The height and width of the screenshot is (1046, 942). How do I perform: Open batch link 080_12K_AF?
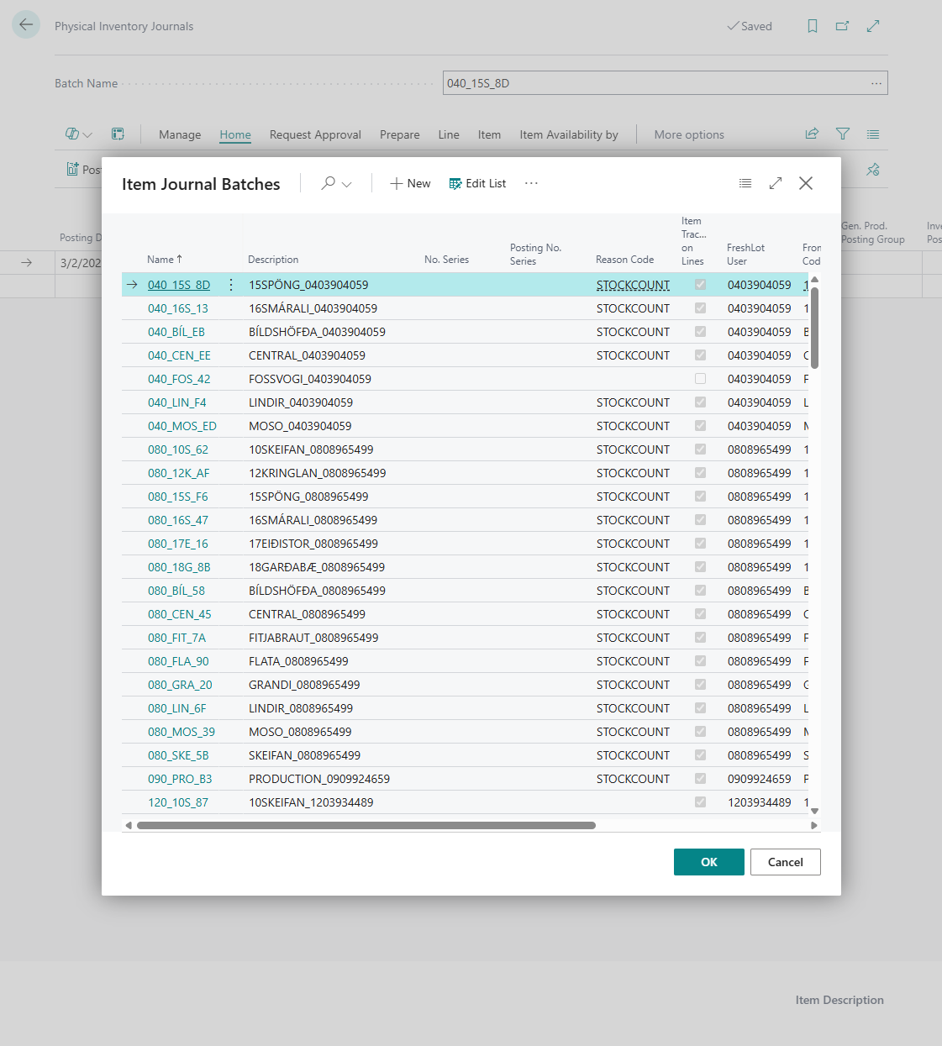(x=179, y=473)
